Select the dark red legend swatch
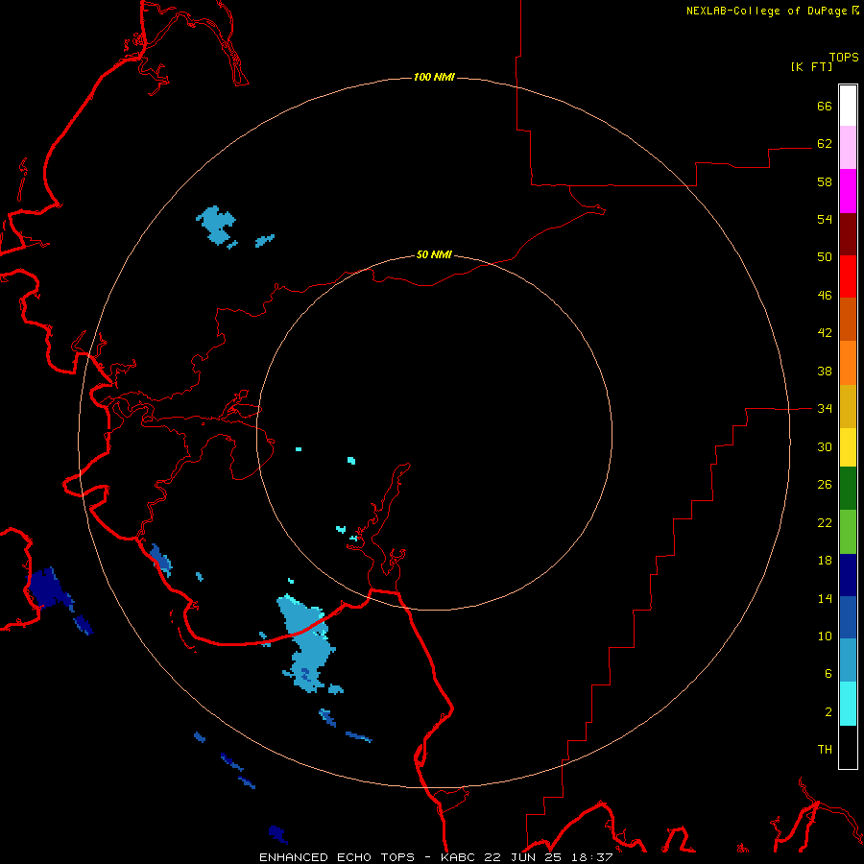The image size is (864, 864). click(848, 233)
